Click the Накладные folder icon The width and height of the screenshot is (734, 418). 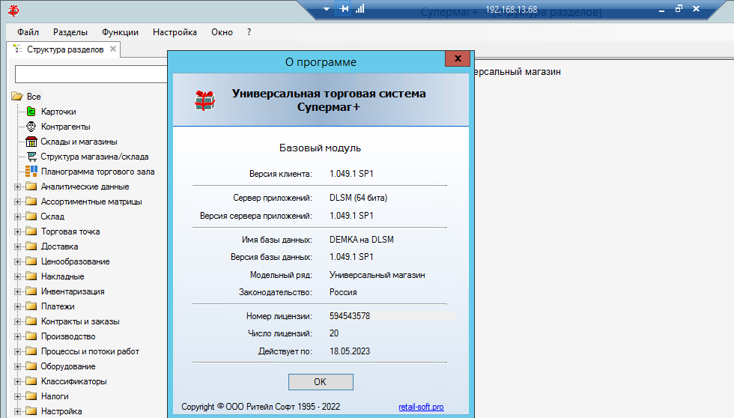pyautogui.click(x=31, y=276)
